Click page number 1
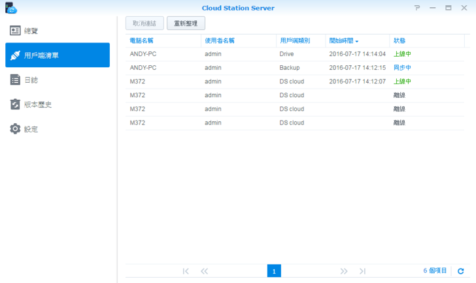The image size is (476, 283). click(x=274, y=271)
